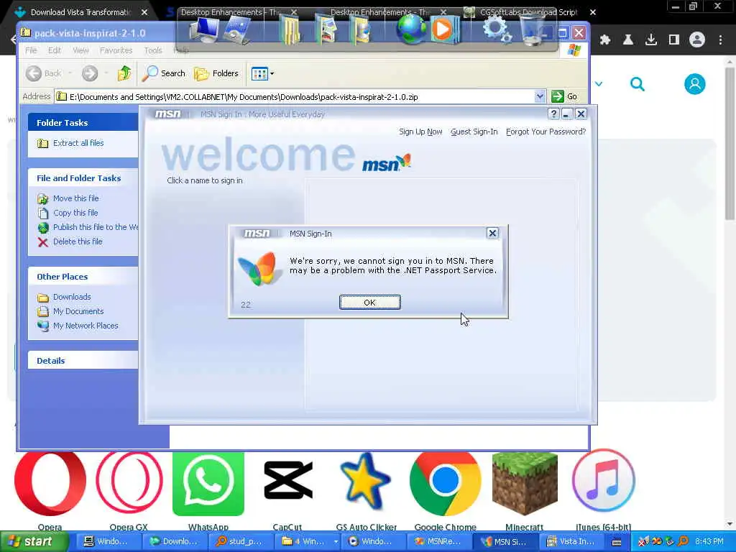The height and width of the screenshot is (552, 736).
Task: Click the globe dock icon
Action: pyautogui.click(x=411, y=29)
